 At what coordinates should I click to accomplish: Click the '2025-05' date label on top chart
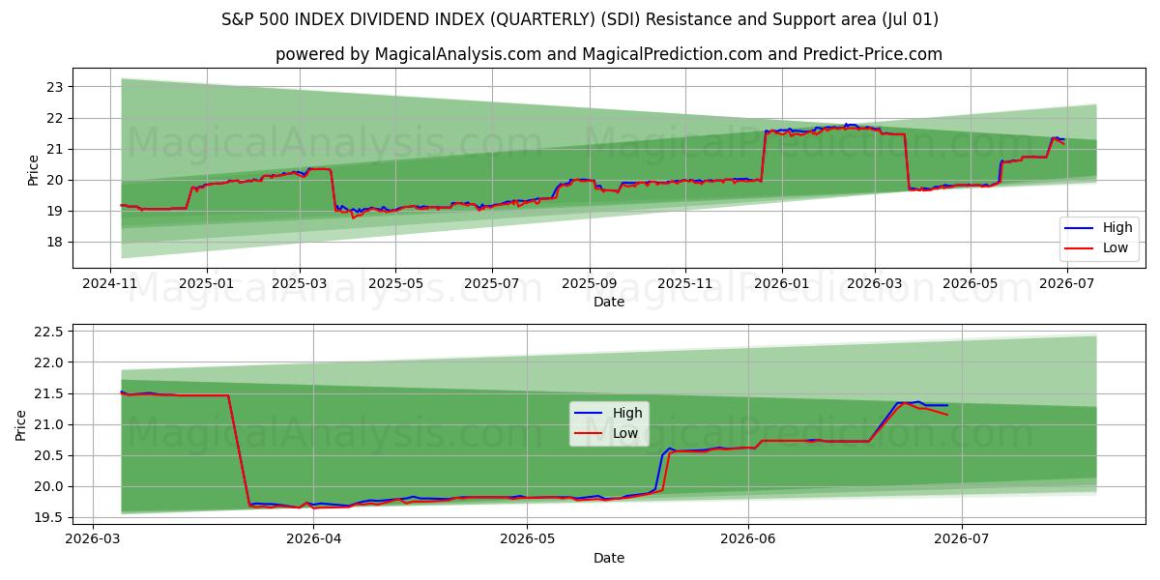(x=395, y=284)
